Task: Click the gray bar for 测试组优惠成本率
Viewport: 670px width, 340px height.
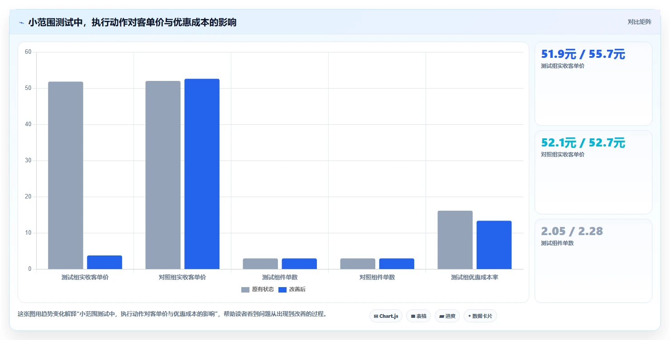Action: tap(455, 240)
